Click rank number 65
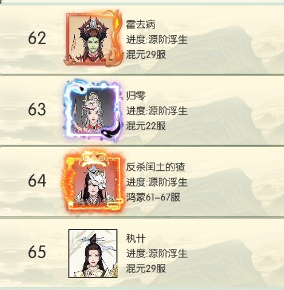 (x=37, y=252)
